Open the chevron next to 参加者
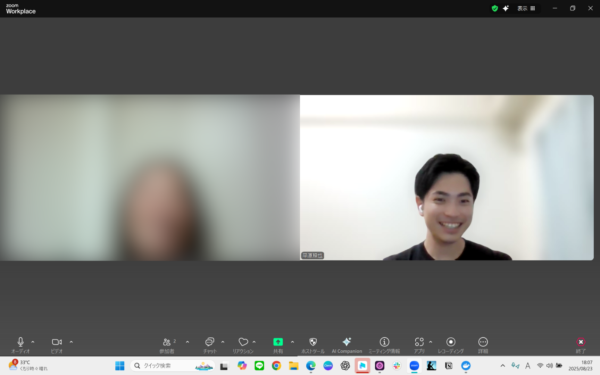Screen dimensions: 600x375 coord(187,342)
